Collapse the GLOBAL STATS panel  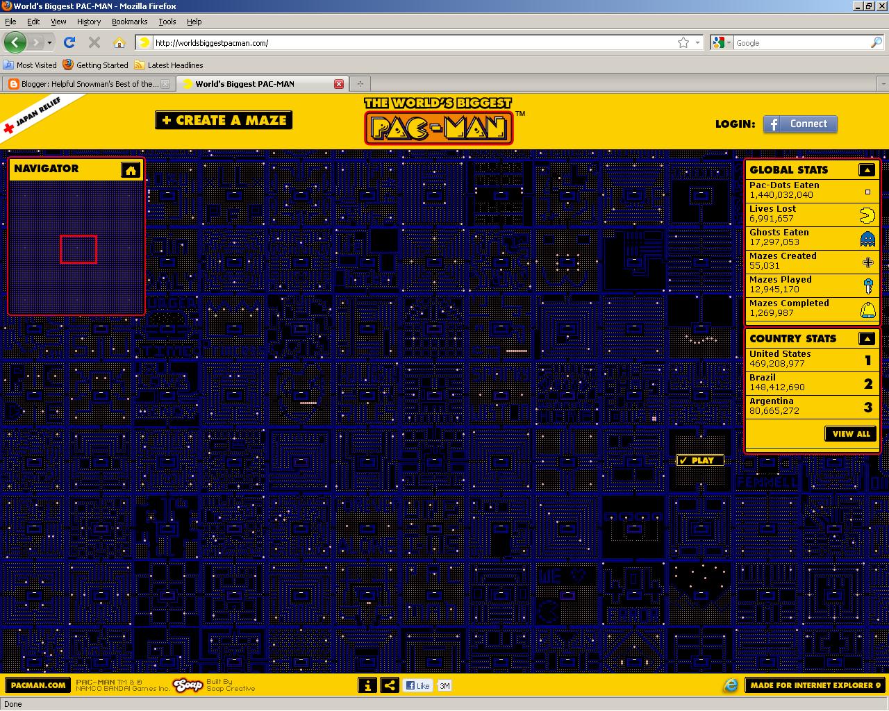click(867, 169)
